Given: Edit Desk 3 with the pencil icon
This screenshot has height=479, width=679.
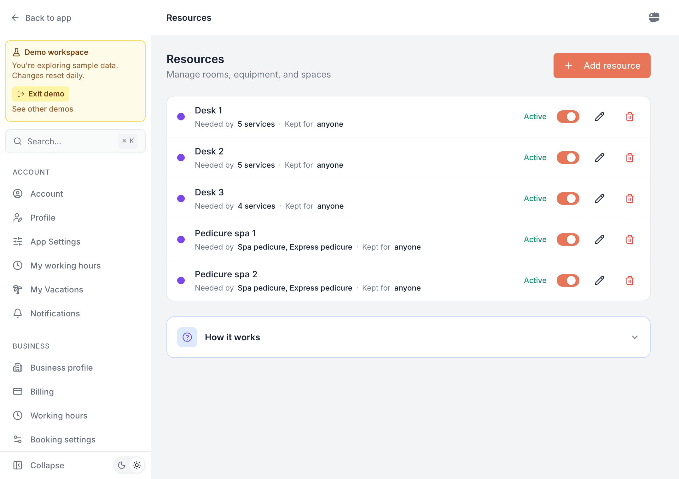Looking at the screenshot, I should click(x=600, y=199).
